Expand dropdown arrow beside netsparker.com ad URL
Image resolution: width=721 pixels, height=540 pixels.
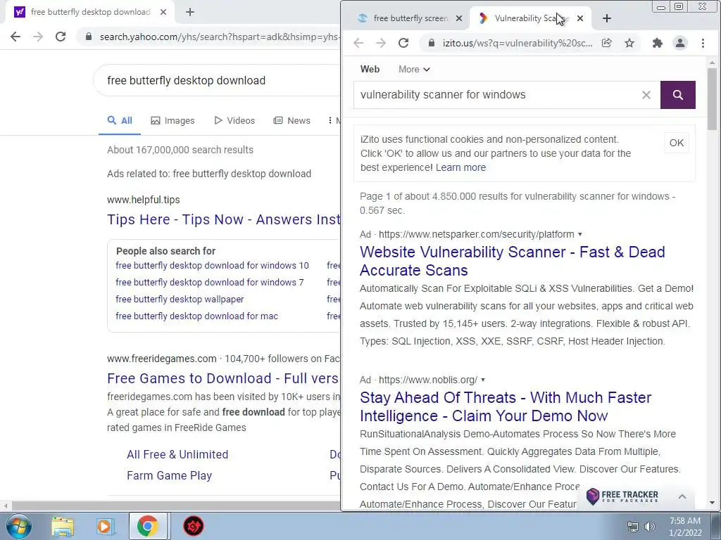(x=580, y=234)
